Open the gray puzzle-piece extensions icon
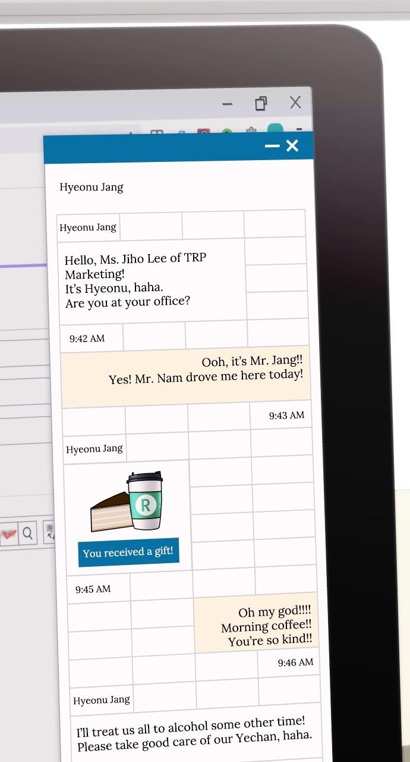 pyautogui.click(x=251, y=132)
